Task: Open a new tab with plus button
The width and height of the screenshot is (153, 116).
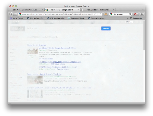Action: [118, 10]
